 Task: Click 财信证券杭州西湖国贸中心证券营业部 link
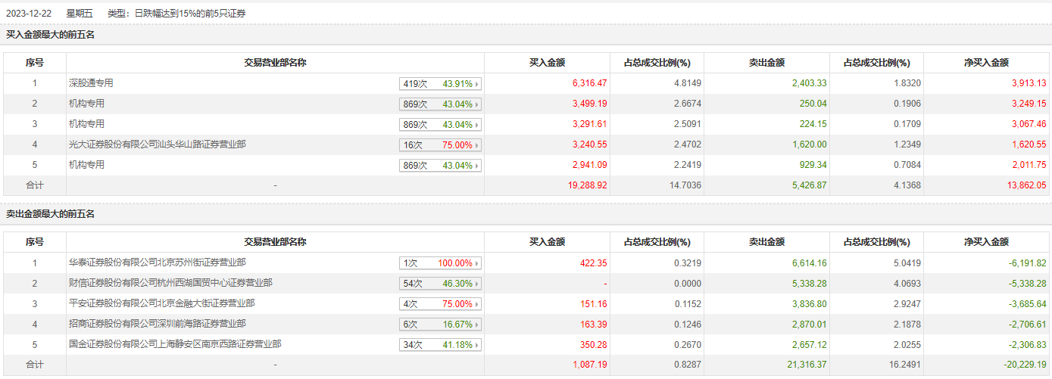[170, 283]
